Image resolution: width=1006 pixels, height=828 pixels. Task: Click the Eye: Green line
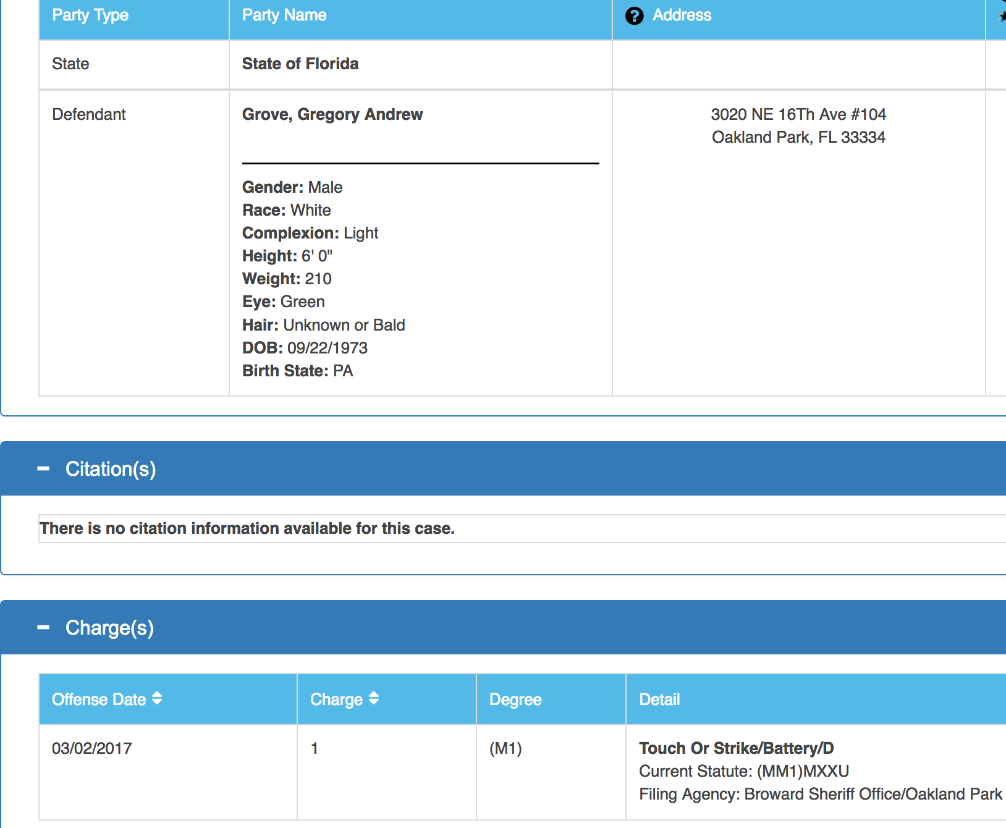tap(284, 302)
